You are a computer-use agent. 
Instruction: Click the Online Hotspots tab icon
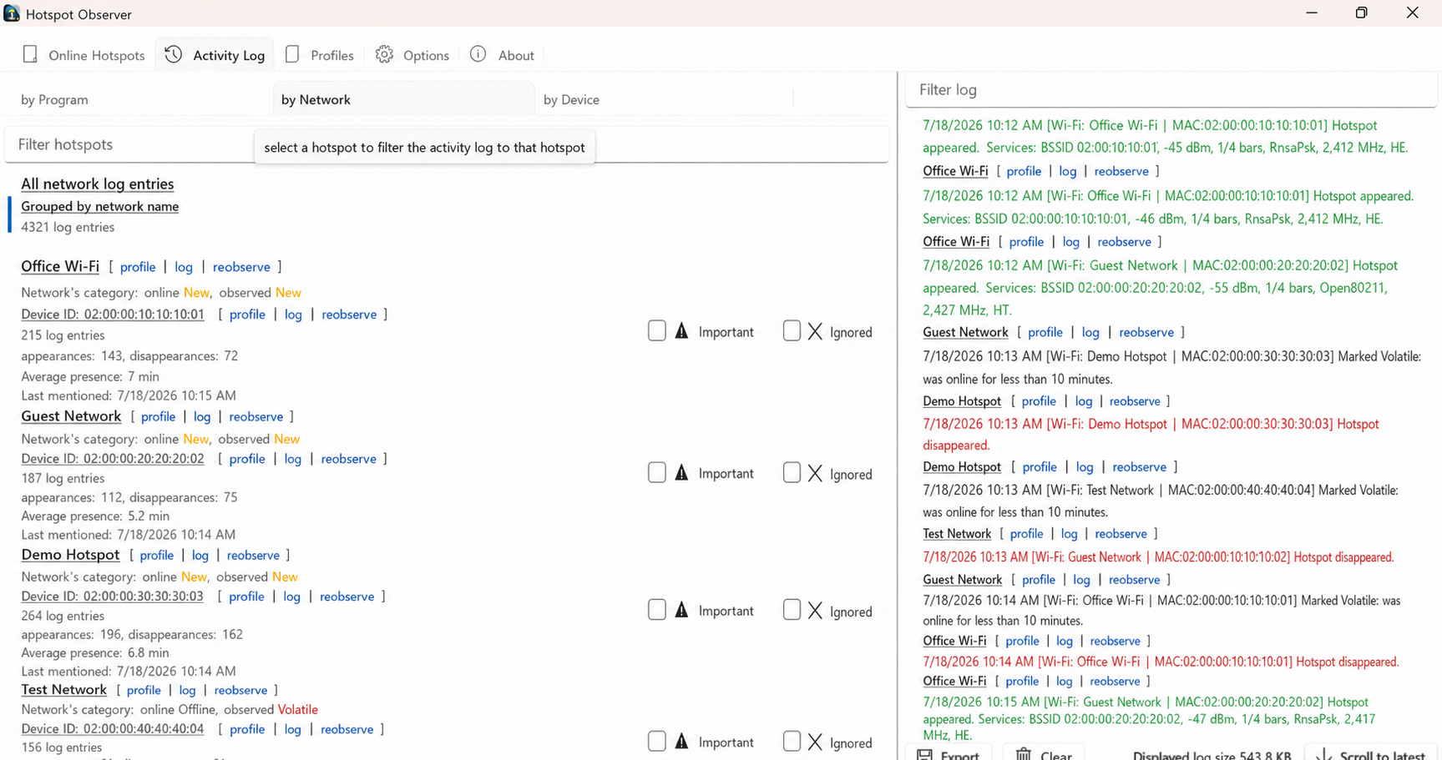[30, 54]
